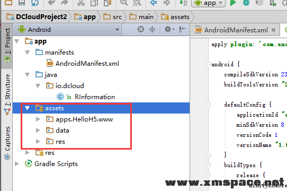Click the run with coverage icon
Image resolution: width=287 pixels, height=191 pixels.
click(259, 3)
